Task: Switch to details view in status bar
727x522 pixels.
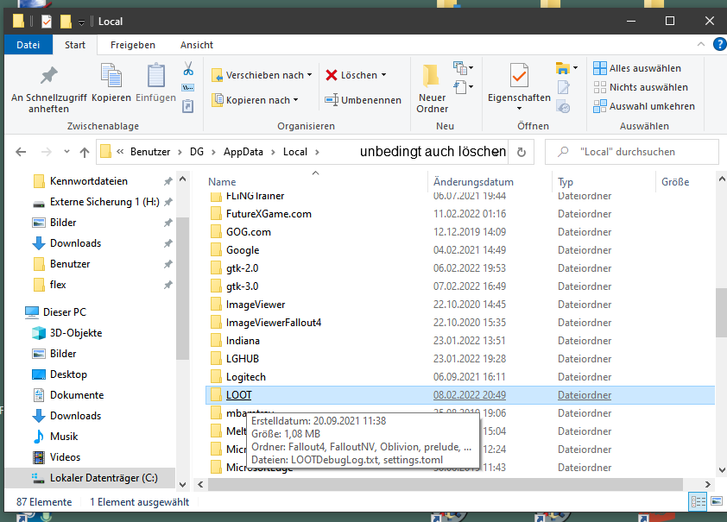Action: [696, 501]
